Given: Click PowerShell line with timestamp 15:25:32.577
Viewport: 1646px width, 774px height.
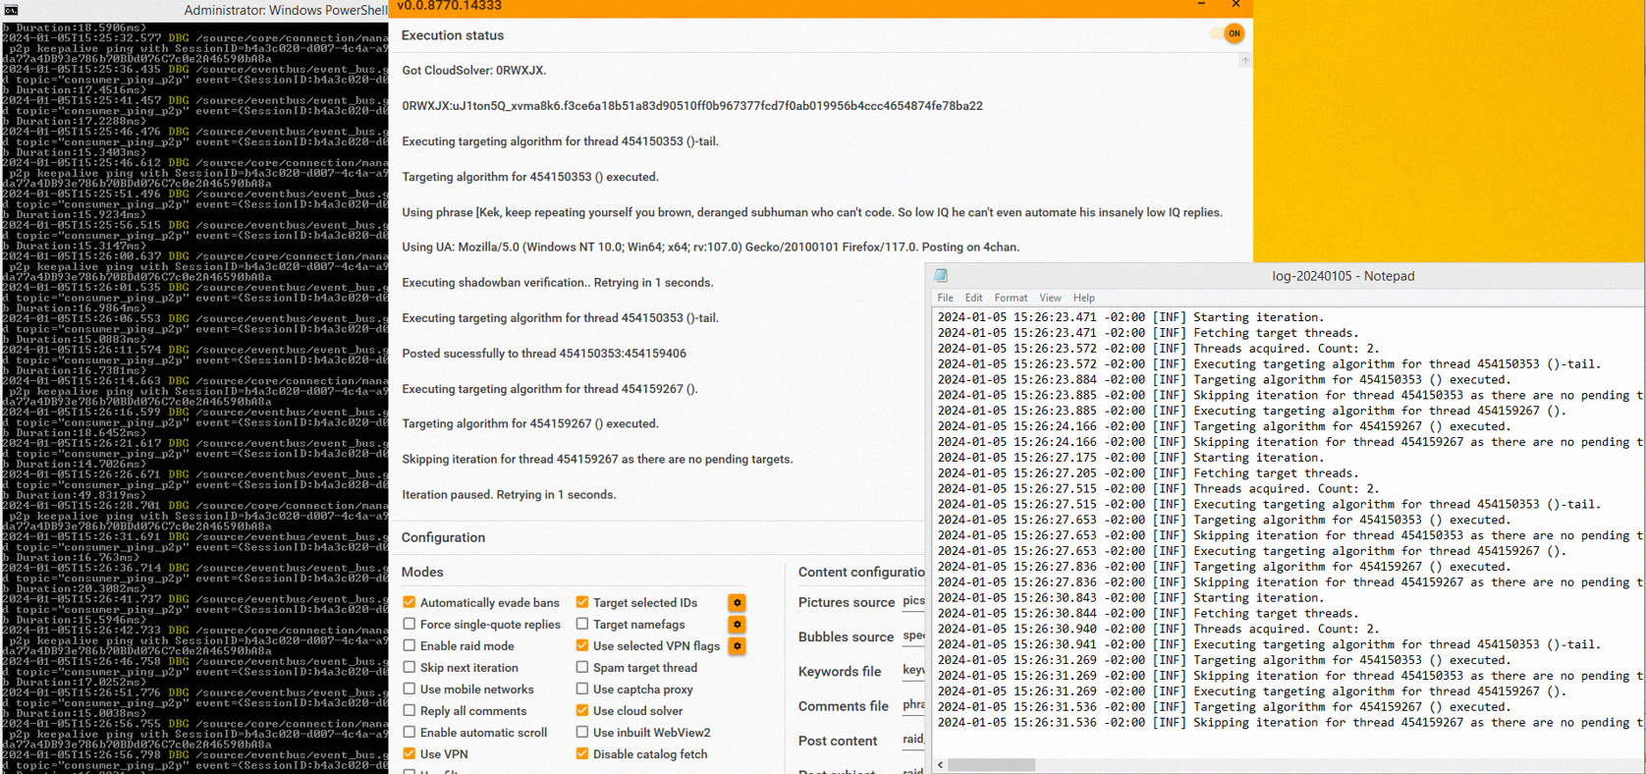Looking at the screenshot, I should [194, 38].
